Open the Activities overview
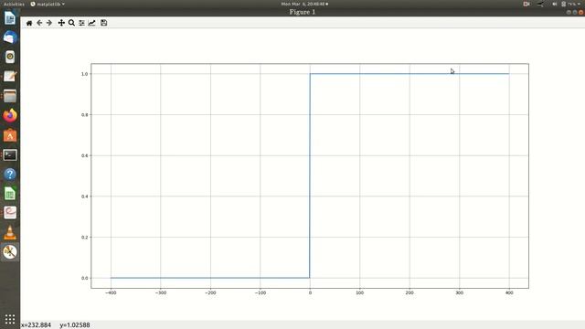 (14, 4)
